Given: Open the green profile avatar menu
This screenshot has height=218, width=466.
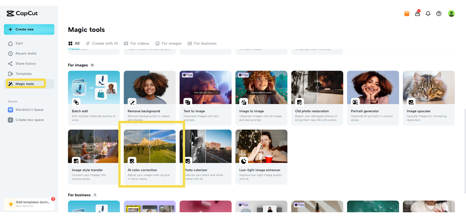Looking at the screenshot, I should (451, 13).
